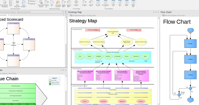The width and height of the screenshot is (199, 105).
Task: Click tab scroll left arrow in Scorecard panel
Action: [x=64, y=15]
